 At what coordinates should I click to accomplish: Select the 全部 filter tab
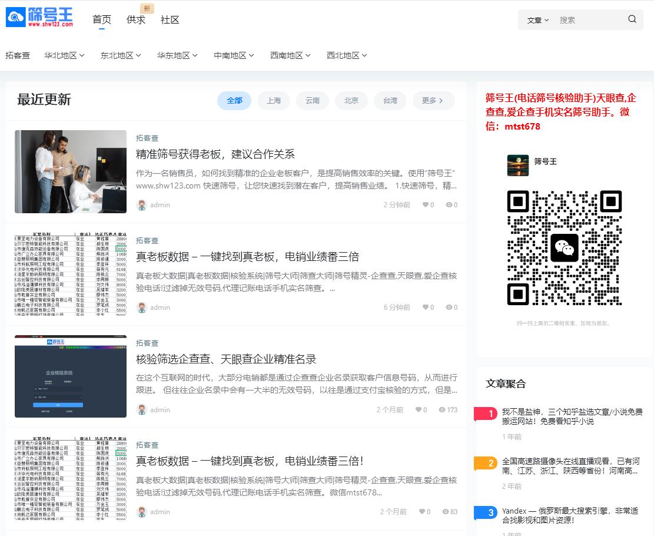[x=234, y=101]
